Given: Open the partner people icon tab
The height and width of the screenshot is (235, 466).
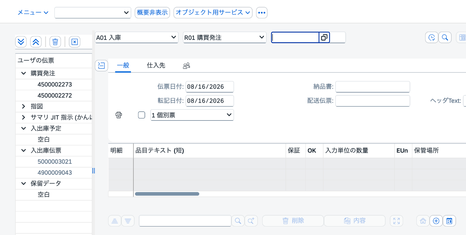Looking at the screenshot, I should click(x=186, y=66).
